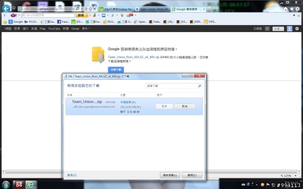Viewport: 303px width, 189px height.
Task: Open the browser Home icon
Action: tap(285, 9)
